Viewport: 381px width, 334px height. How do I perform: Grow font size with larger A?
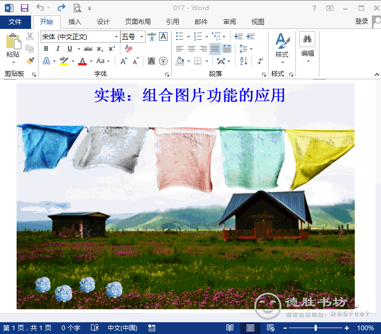click(124, 61)
